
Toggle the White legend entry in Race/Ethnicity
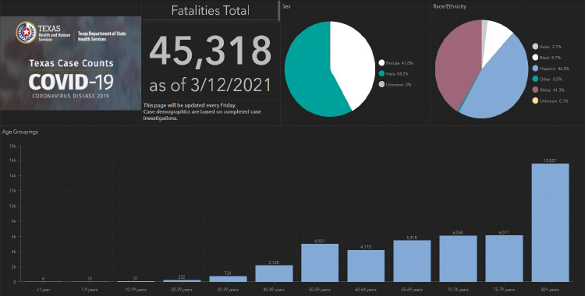[x=548, y=90]
